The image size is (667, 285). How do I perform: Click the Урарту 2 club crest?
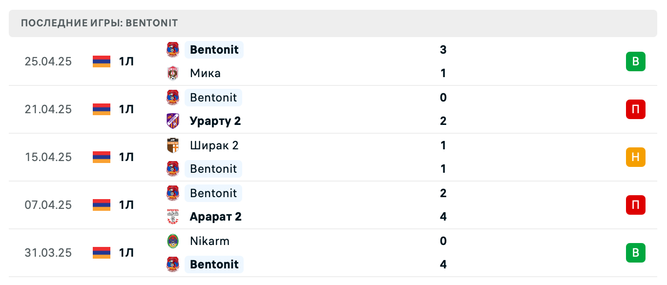tap(172, 121)
